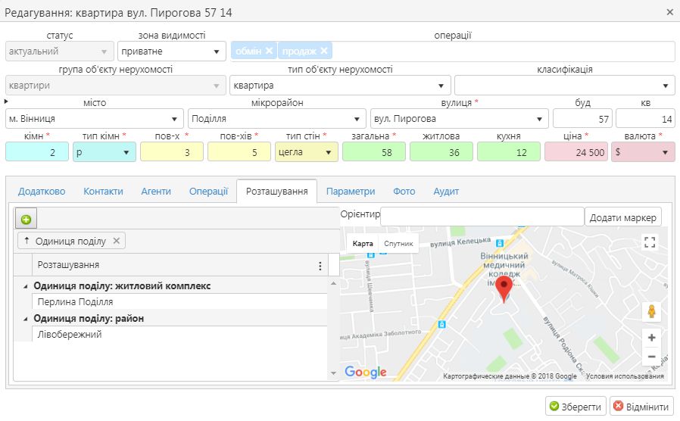The image size is (680, 421).
Task: Click the 'житлова' living area field
Action: tap(441, 152)
